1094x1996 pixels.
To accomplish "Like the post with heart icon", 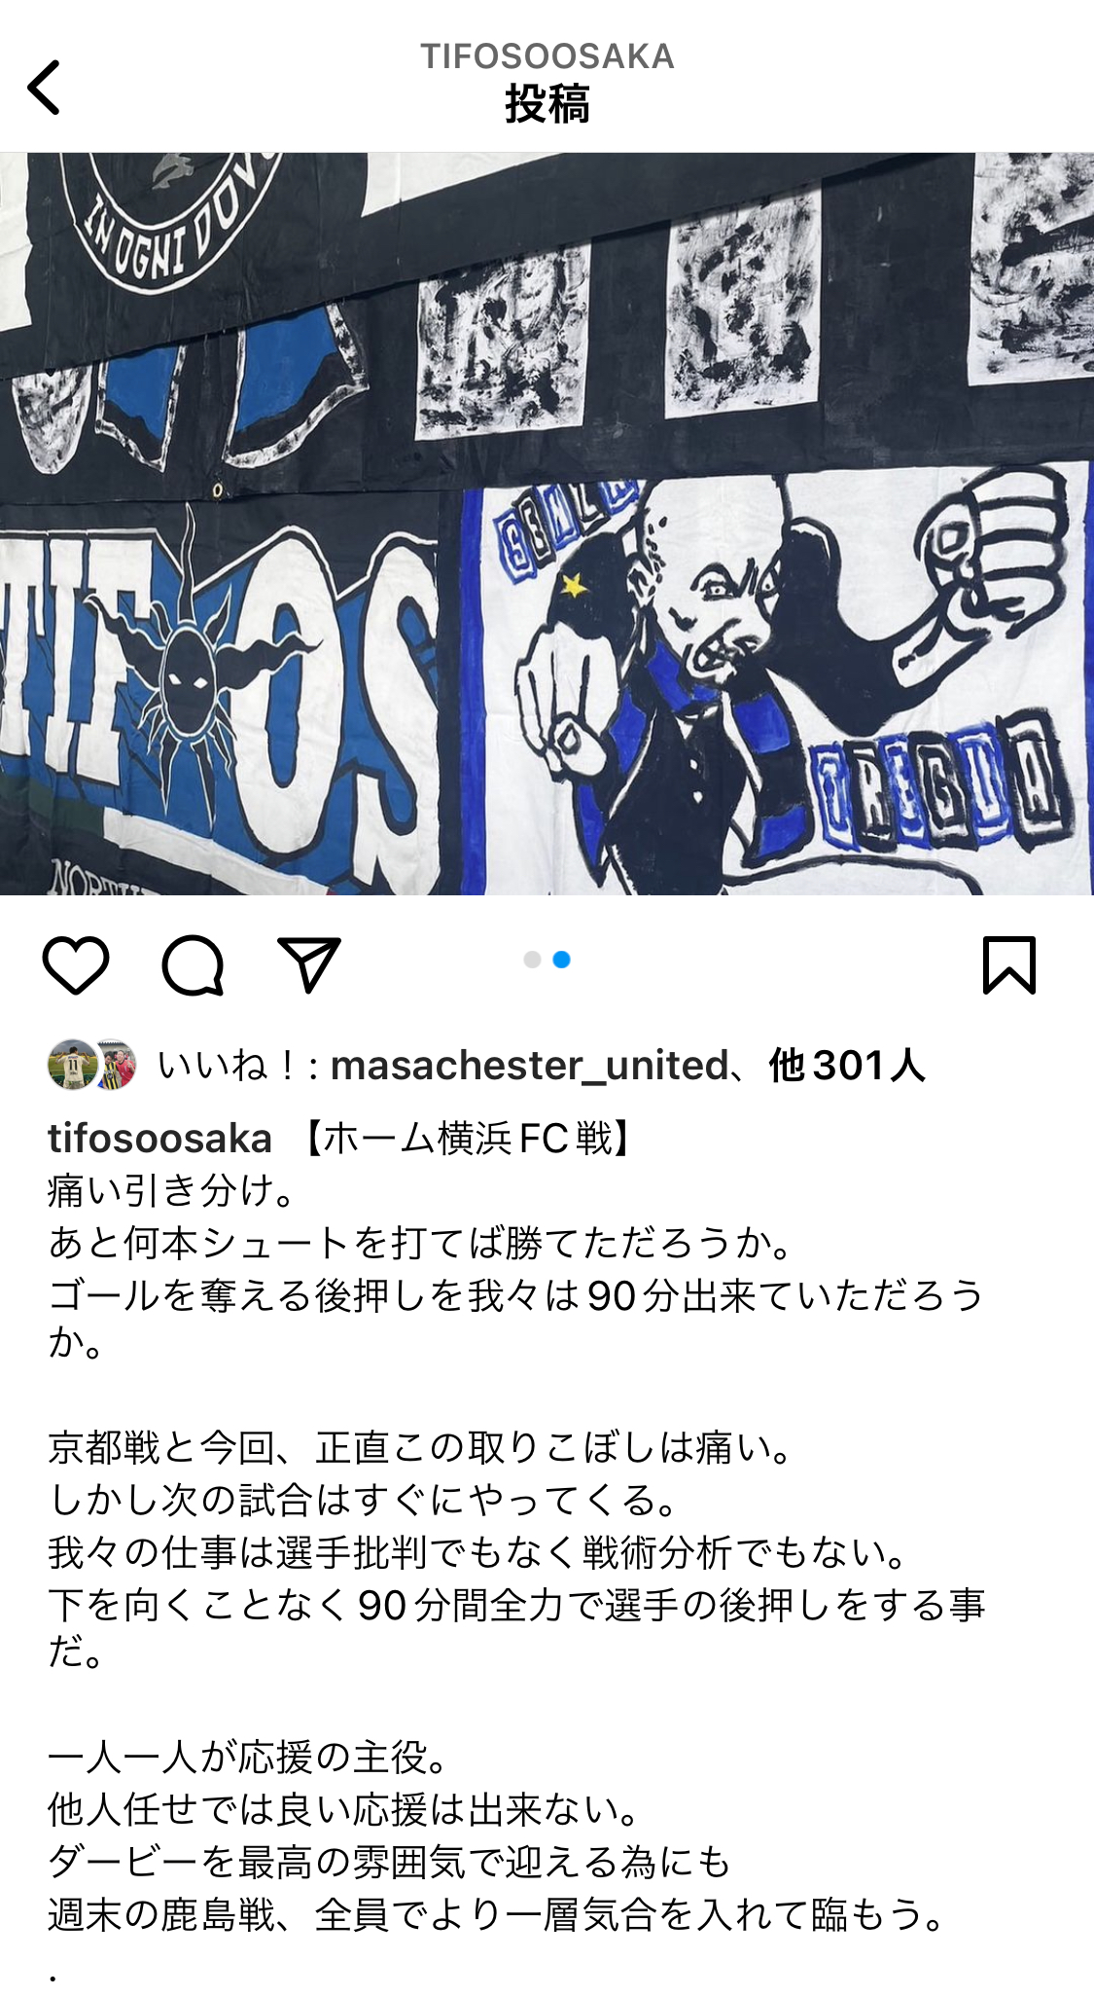I will pos(76,965).
